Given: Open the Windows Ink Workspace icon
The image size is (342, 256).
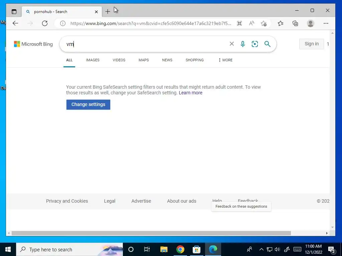Looking at the screenshot, I should [x=287, y=249].
